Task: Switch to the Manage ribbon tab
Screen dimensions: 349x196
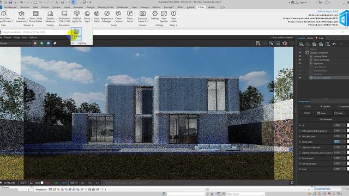Action: pyautogui.click(x=145, y=7)
